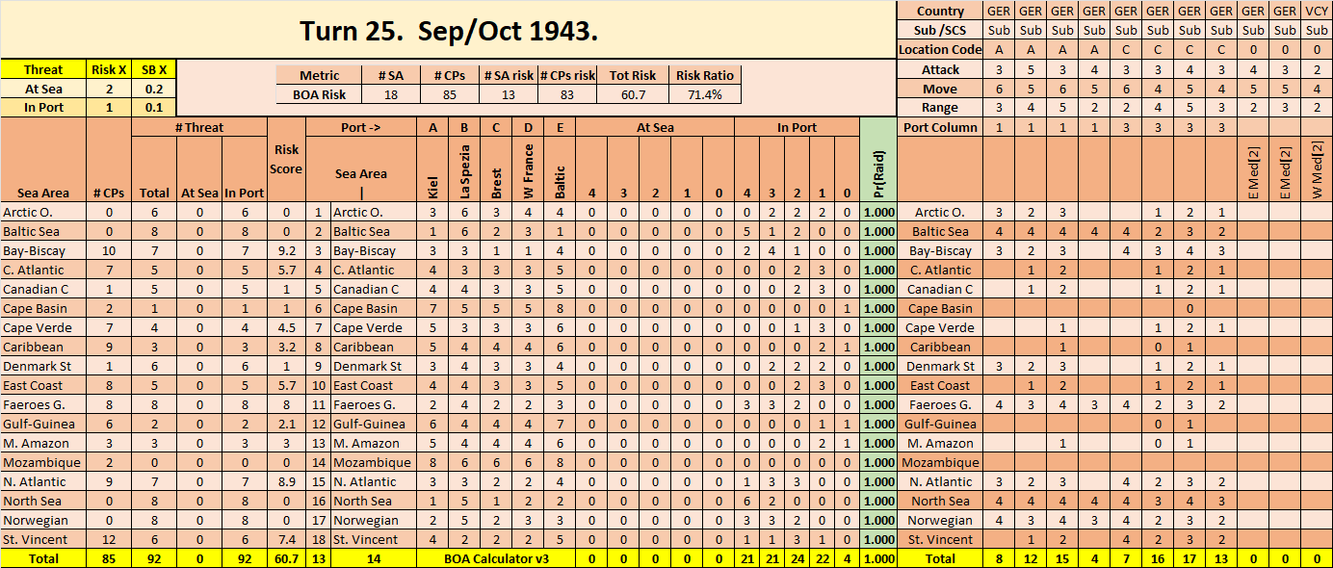This screenshot has height=568, width=1333.
Task: Click the "Move" row label
Action: [940, 89]
